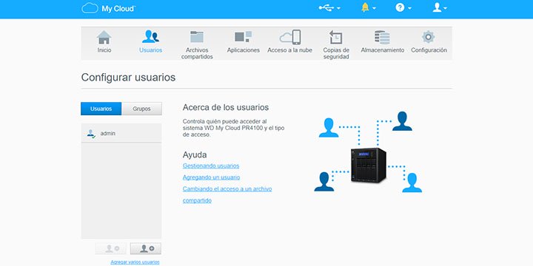The height and width of the screenshot is (266, 533).
Task: Click the My Cloud logo
Action: coord(108,8)
